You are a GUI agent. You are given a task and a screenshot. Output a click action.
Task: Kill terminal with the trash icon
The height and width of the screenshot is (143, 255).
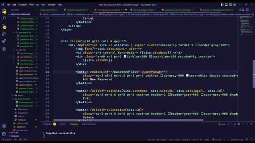[239, 124]
